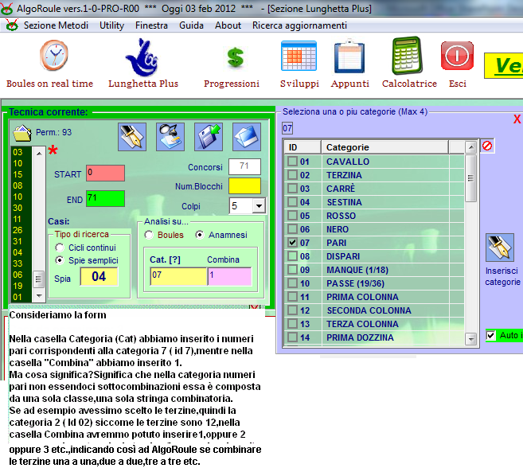Viewport: 523px width, 468px height.
Task: Tick the PRIMA DOZZINA checkbox
Action: point(292,337)
